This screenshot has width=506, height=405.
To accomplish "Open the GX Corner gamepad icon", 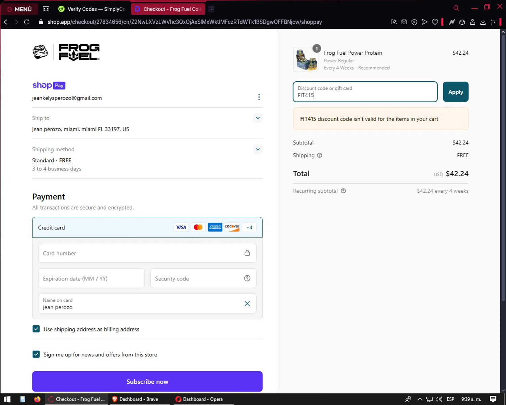I will point(46,9).
